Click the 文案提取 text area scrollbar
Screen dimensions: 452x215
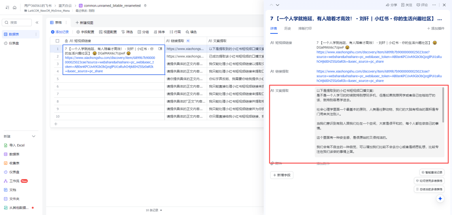(443, 105)
